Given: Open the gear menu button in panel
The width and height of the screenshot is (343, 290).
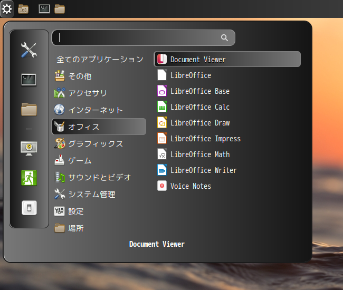Looking at the screenshot, I should pyautogui.click(x=7, y=9).
